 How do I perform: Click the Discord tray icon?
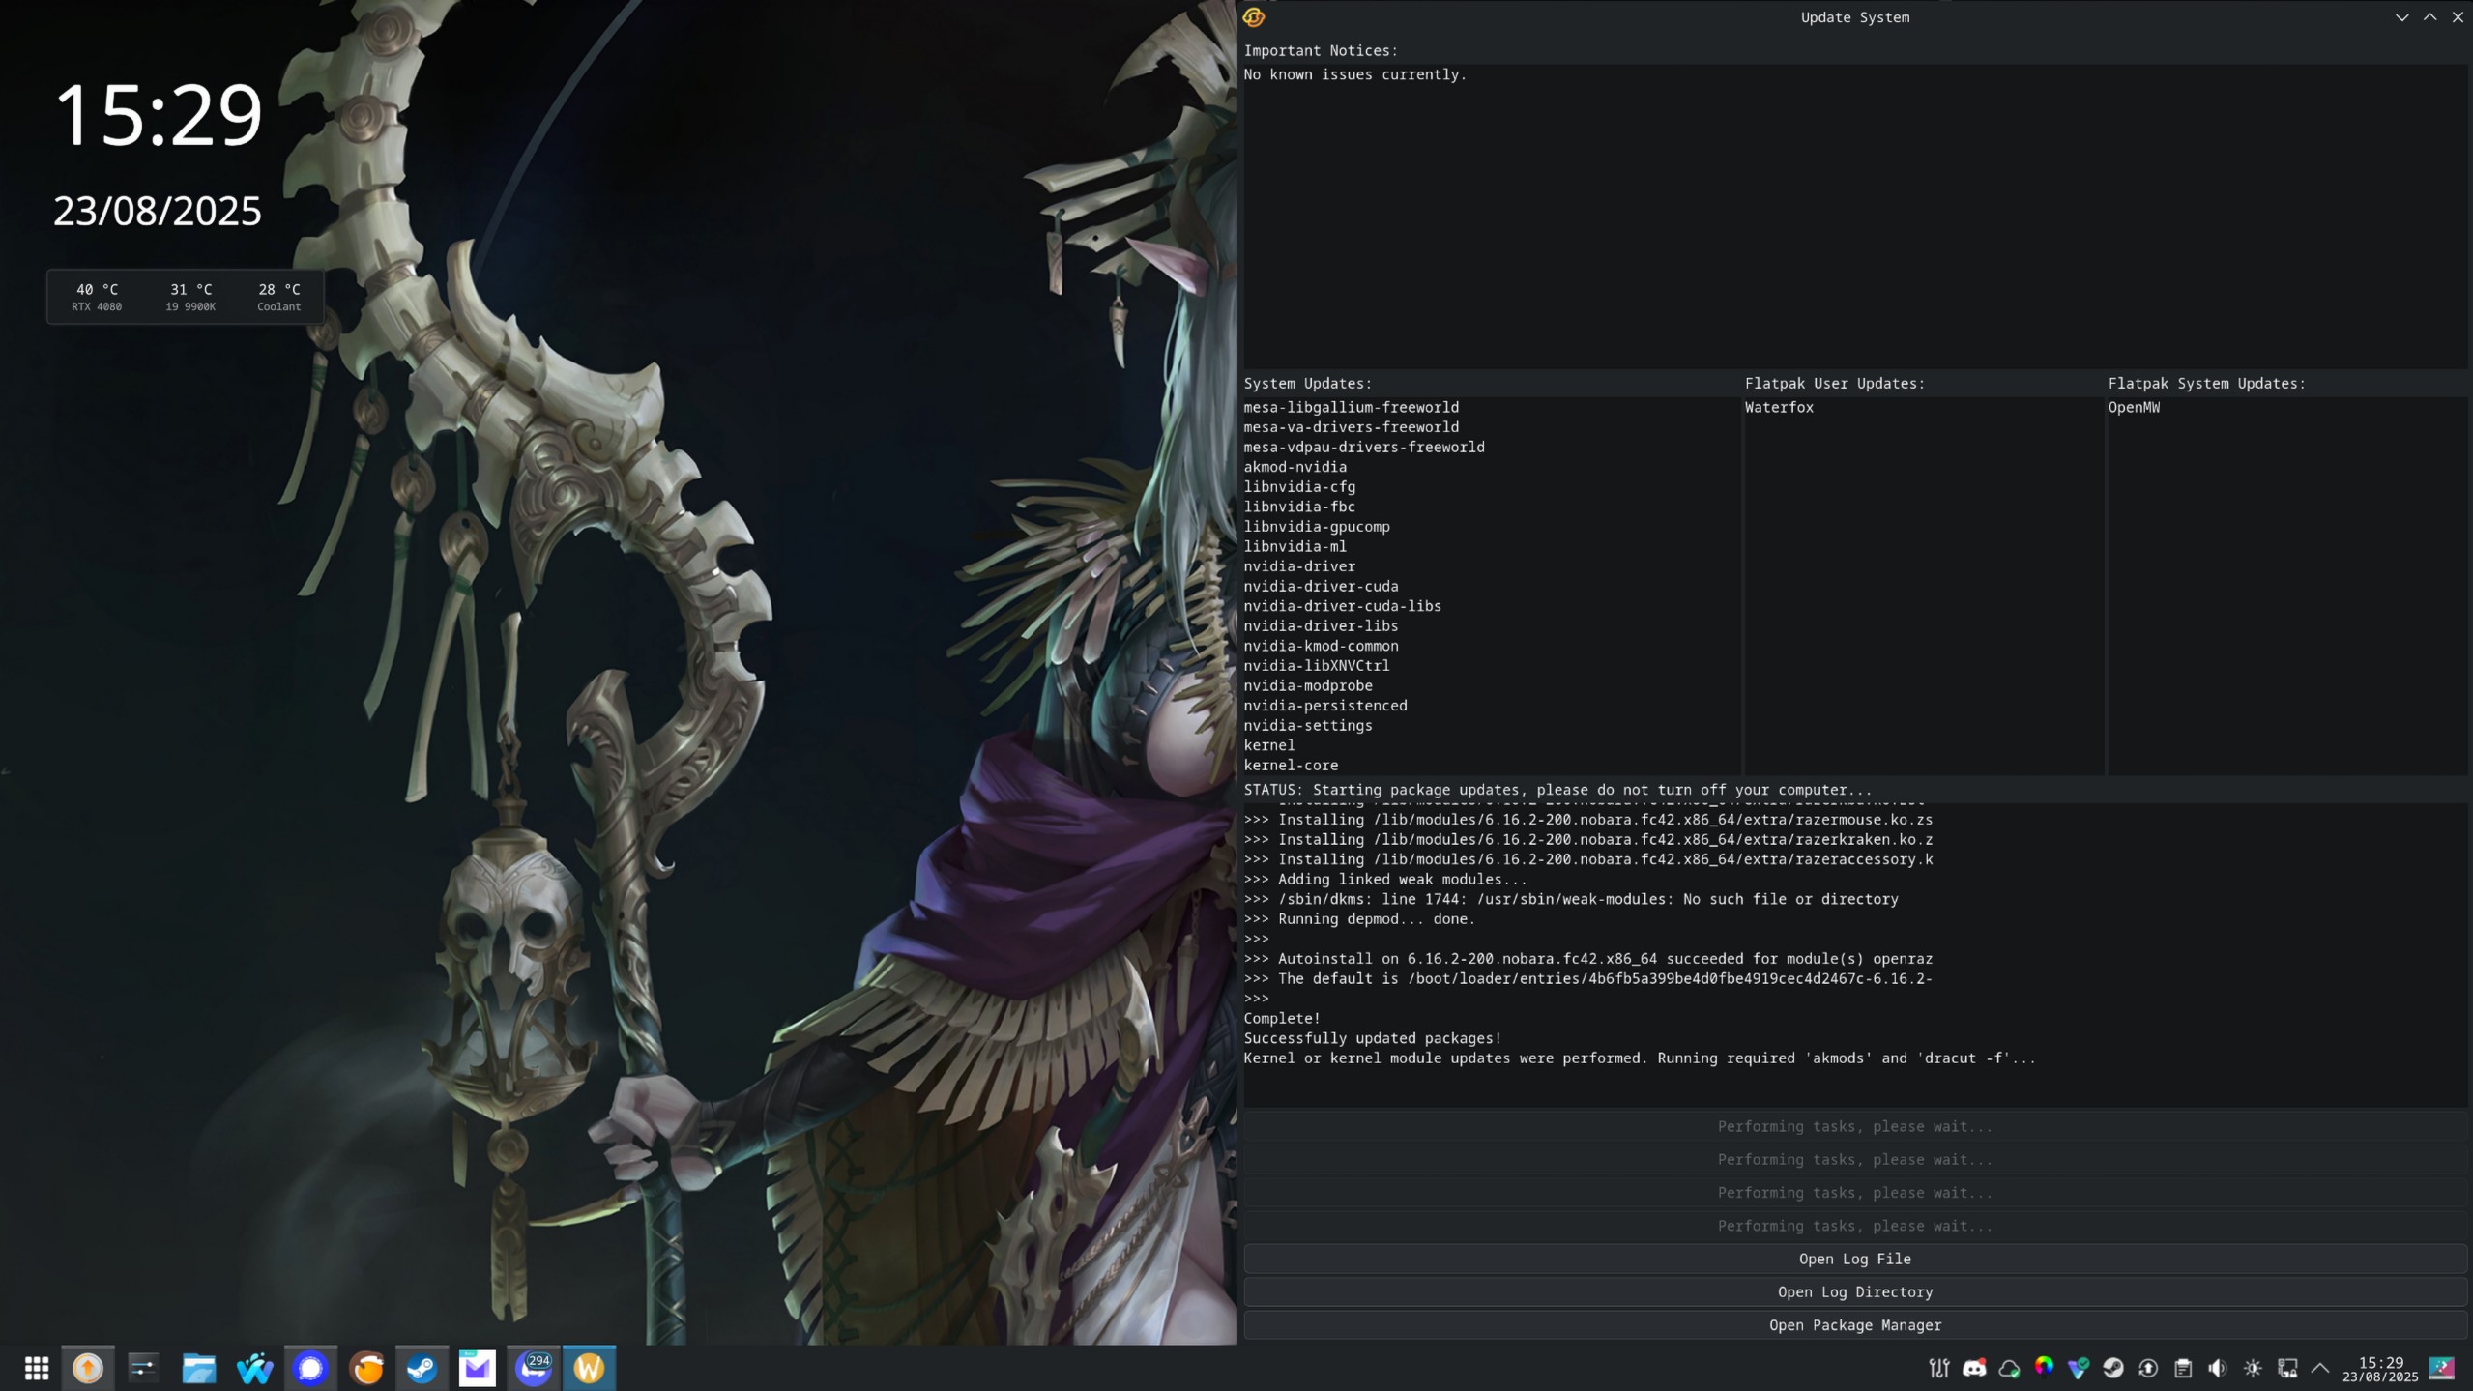(1974, 1368)
